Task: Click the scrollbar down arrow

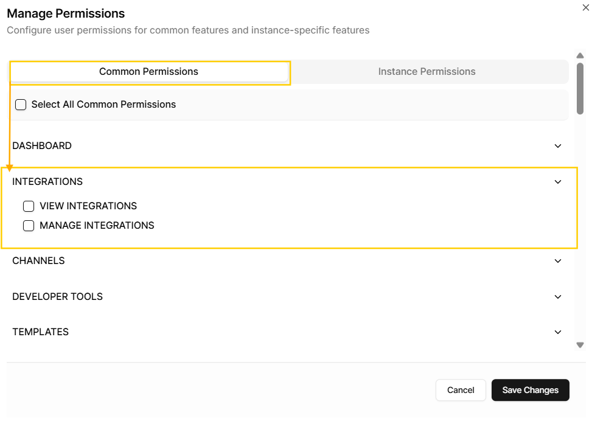Action: coord(580,345)
